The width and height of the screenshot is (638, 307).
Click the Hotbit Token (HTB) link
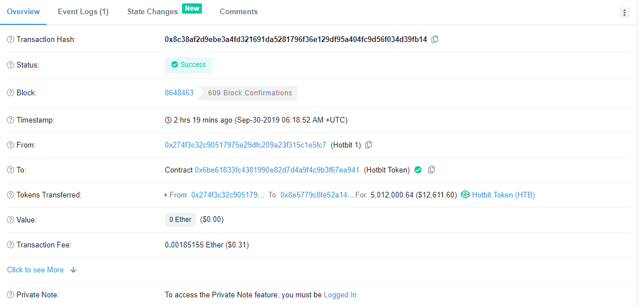[x=503, y=195]
